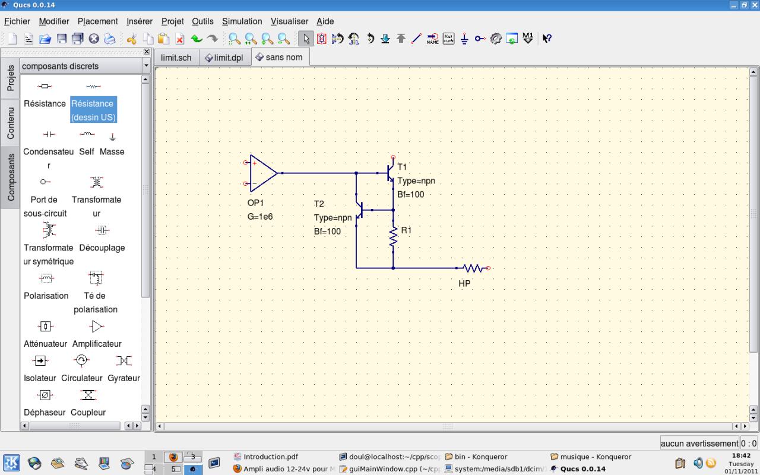Select the Condensateur component in the list
760x475 pixels.
tap(49, 145)
